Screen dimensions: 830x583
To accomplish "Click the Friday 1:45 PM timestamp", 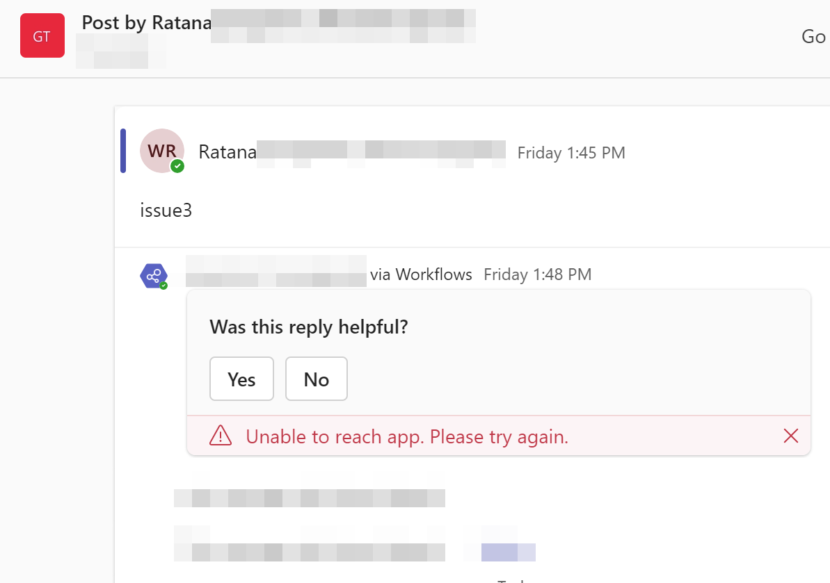I will pos(571,152).
